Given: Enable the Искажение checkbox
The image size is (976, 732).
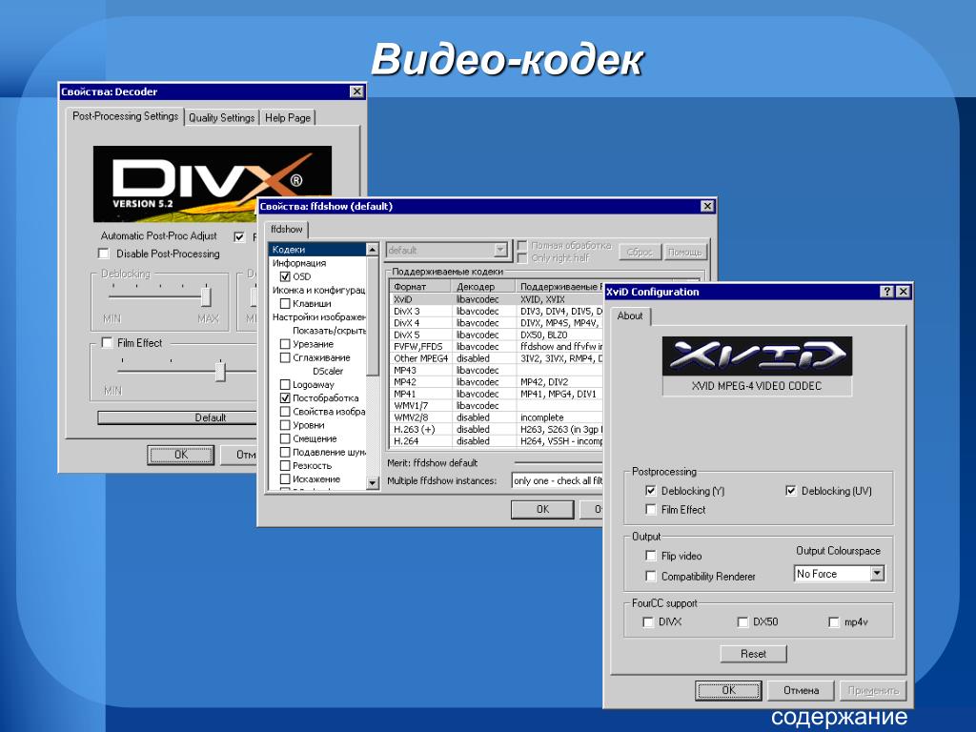Looking at the screenshot, I should tap(285, 479).
